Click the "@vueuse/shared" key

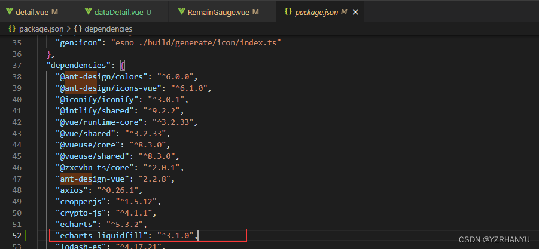point(93,156)
